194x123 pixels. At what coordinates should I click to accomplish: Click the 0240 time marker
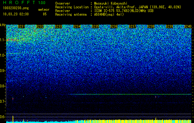(188, 26)
